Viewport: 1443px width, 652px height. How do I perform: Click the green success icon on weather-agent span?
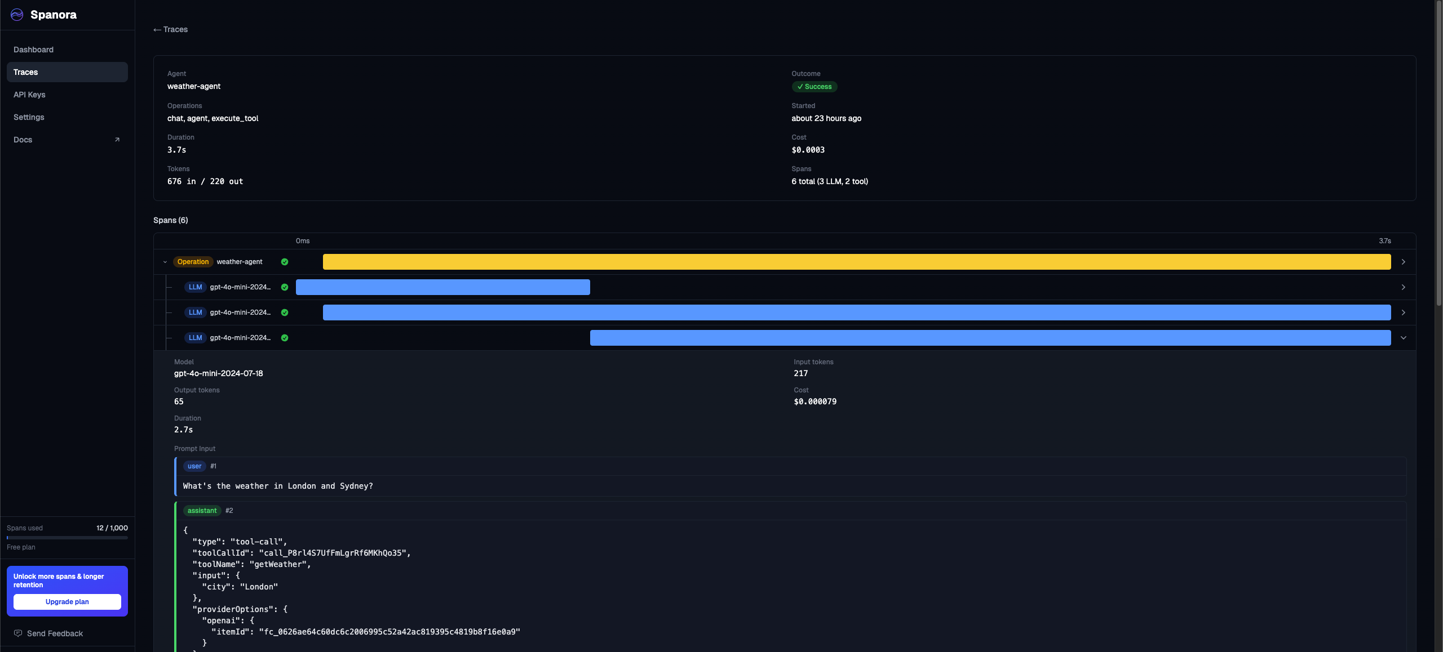click(x=284, y=262)
